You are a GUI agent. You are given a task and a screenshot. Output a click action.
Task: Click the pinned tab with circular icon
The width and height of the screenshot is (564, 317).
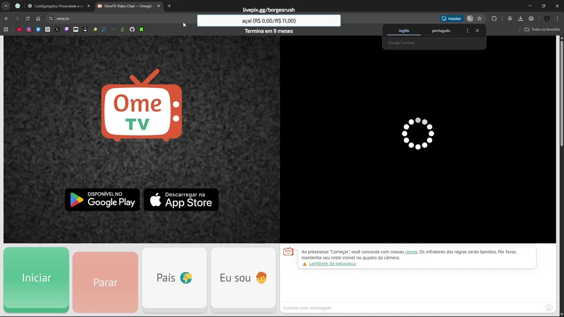click(18, 6)
